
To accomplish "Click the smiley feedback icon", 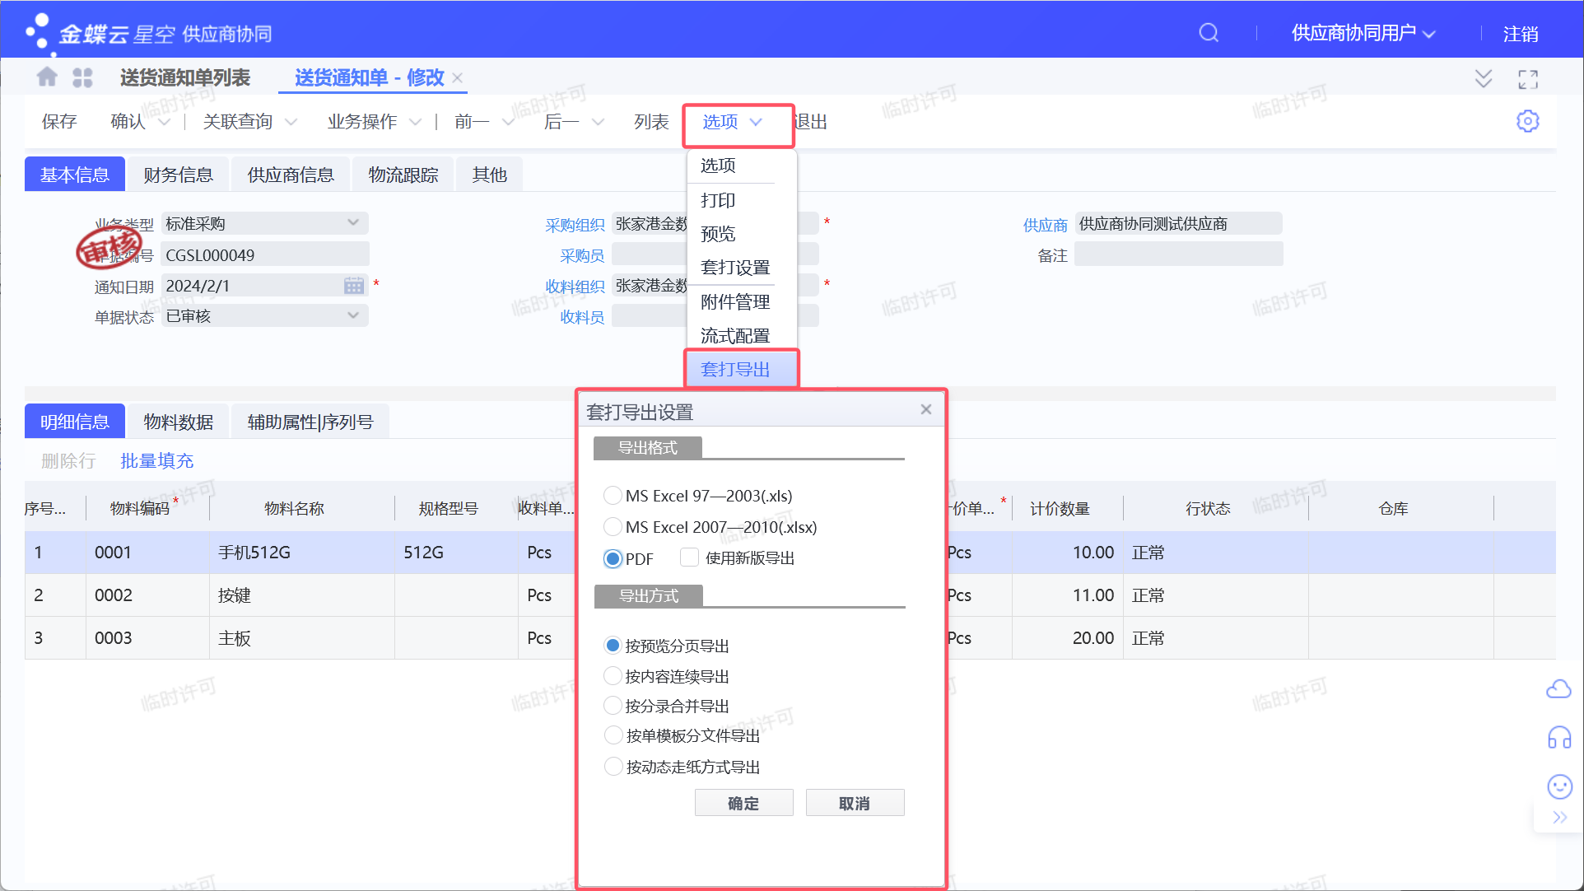I will tap(1560, 786).
